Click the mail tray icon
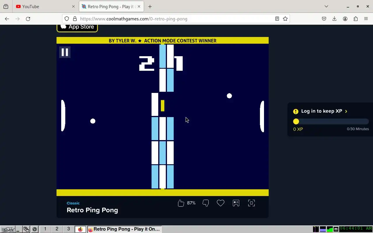Viewport: 373px width, 233px height. pos(336,229)
